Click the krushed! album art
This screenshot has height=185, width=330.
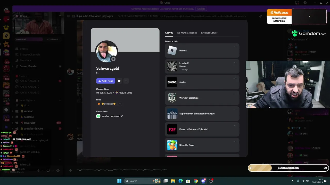(172, 66)
